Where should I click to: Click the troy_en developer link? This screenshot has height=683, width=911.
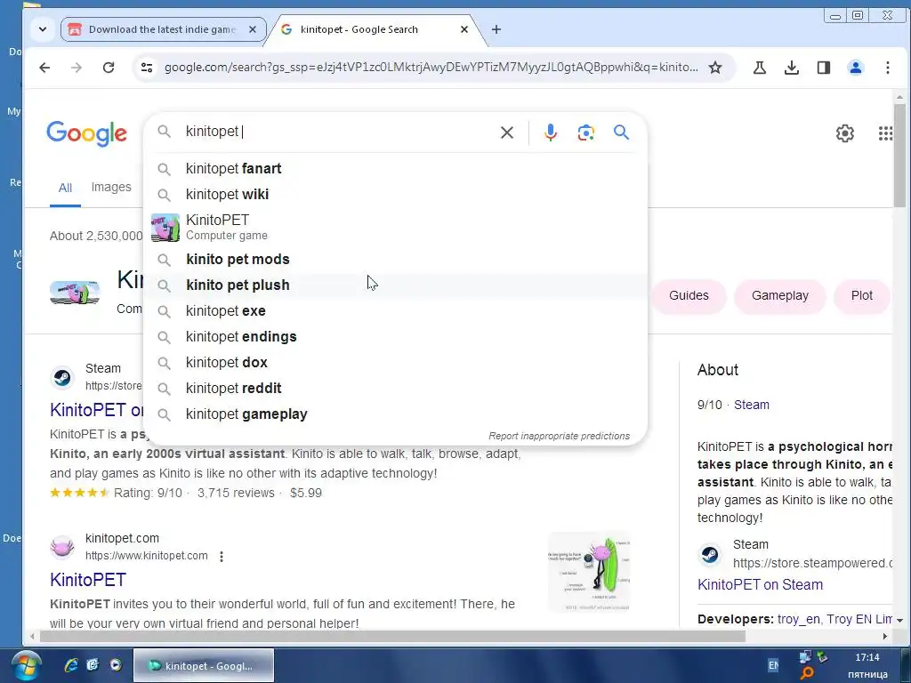pyautogui.click(x=798, y=619)
